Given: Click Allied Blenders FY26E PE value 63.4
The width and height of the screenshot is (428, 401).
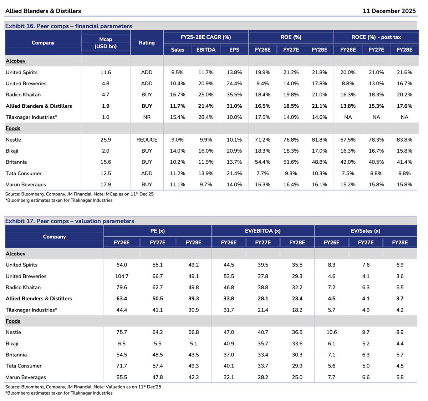Looking at the screenshot, I should 122,299.
